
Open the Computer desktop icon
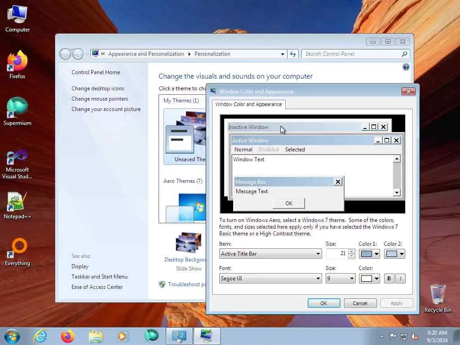pyautogui.click(x=18, y=19)
